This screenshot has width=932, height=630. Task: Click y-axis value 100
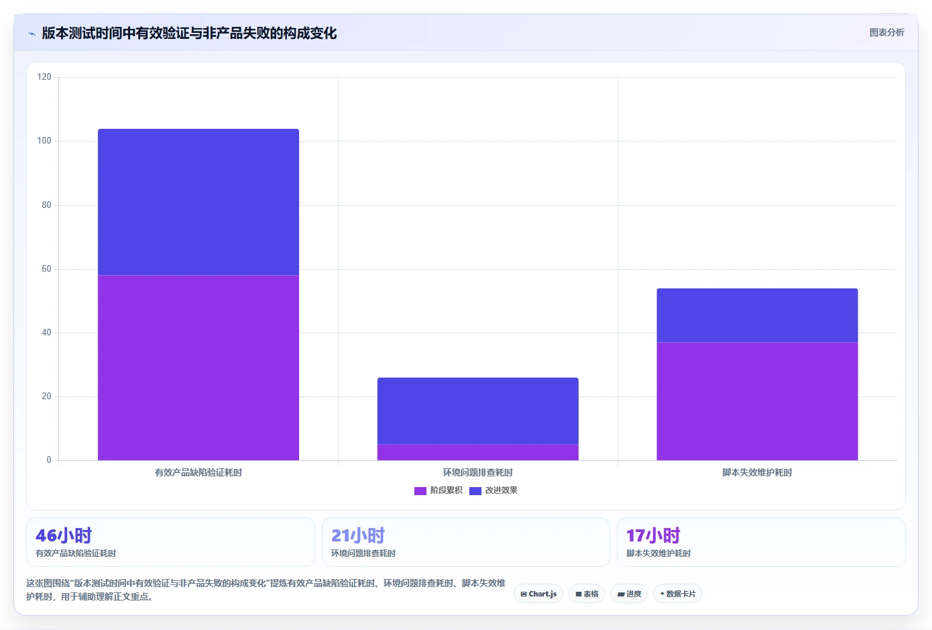click(x=44, y=141)
